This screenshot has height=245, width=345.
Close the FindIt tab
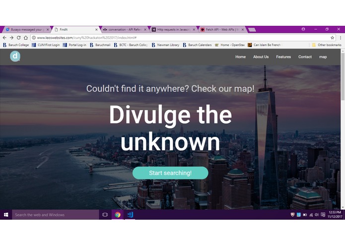click(96, 29)
